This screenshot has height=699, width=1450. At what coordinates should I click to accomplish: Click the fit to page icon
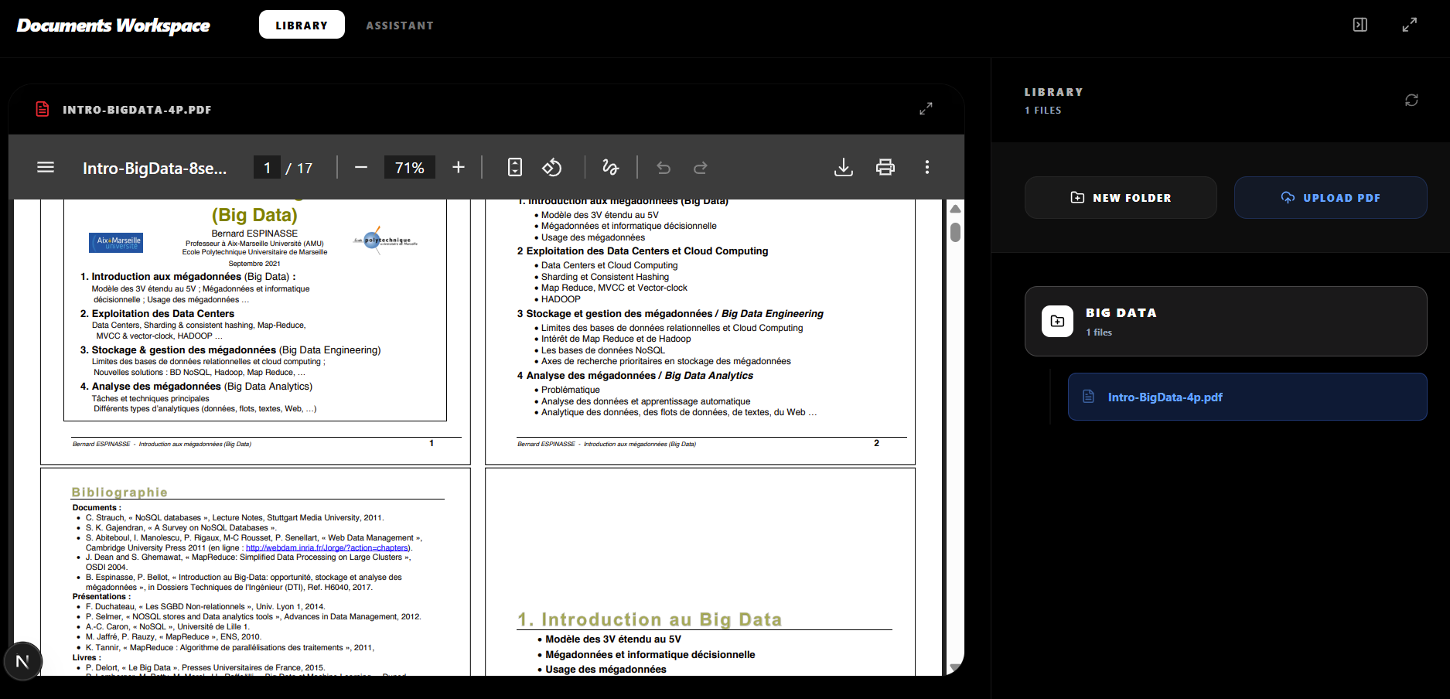(x=515, y=167)
